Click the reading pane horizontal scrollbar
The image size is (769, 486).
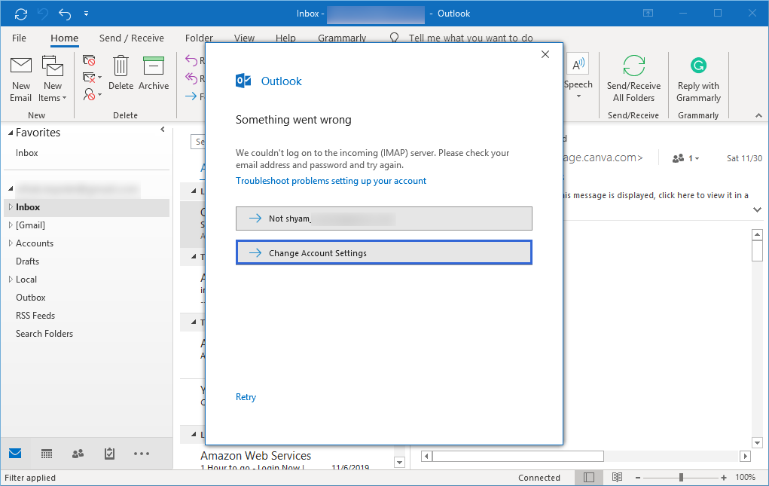pyautogui.click(x=518, y=456)
